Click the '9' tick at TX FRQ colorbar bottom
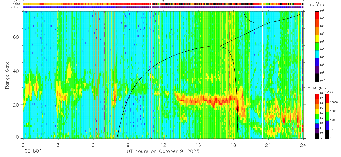This screenshot has width=341, height=157. pyautogui.click(x=321, y=138)
